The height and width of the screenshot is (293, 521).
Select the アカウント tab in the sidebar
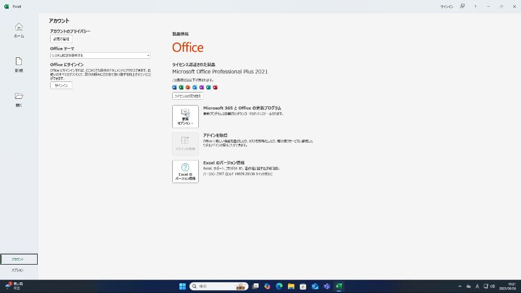(x=19, y=259)
